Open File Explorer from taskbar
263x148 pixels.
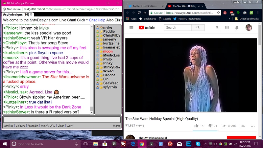point(95,144)
